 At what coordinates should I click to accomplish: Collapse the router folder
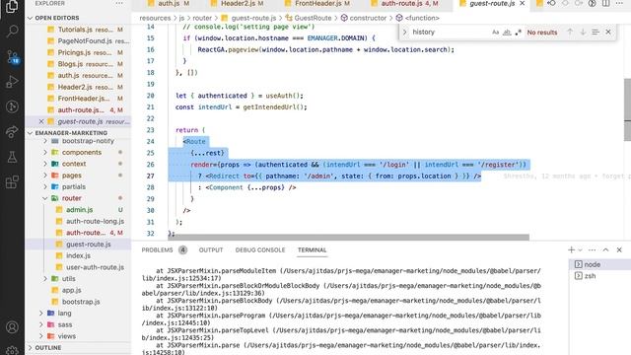45,198
